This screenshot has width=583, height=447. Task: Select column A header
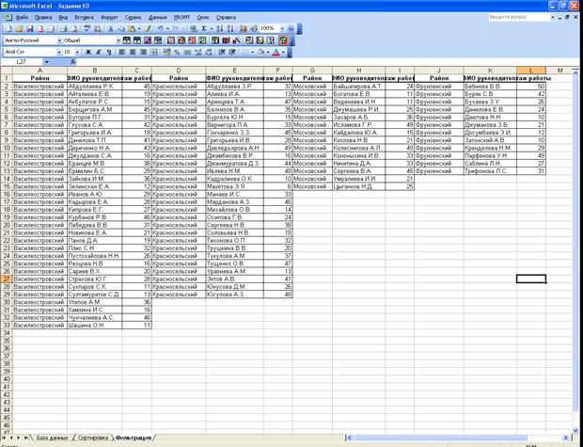click(x=39, y=71)
